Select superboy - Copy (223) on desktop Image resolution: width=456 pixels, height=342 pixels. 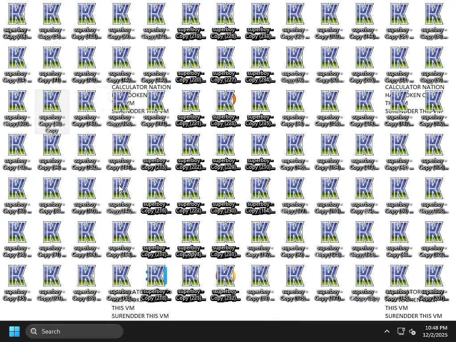point(191,195)
